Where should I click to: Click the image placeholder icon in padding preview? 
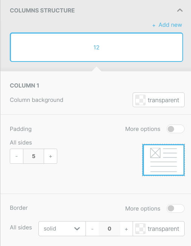point(155,153)
